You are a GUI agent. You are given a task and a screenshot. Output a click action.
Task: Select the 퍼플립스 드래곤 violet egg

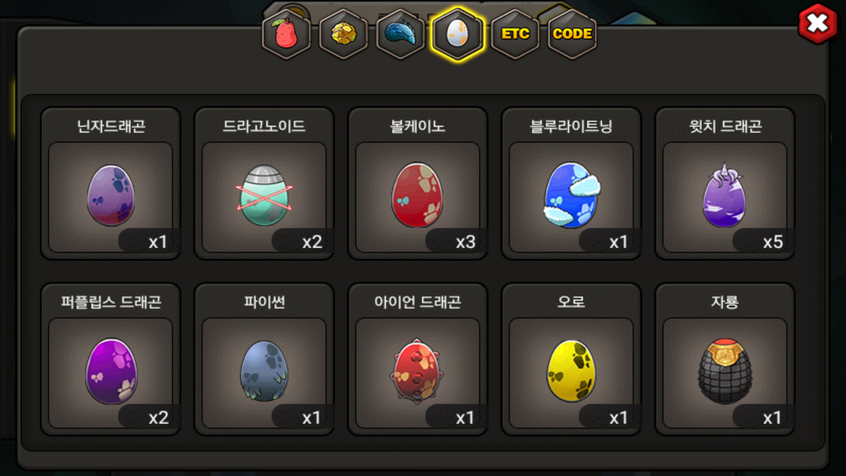click(111, 372)
